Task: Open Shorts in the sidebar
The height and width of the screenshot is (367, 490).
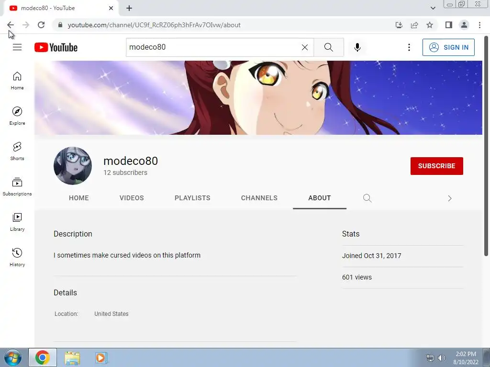Action: click(x=17, y=151)
